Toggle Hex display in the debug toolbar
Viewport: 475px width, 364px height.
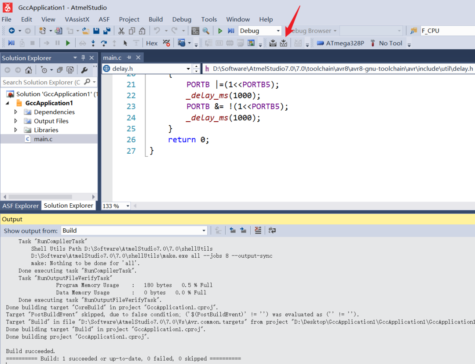(x=152, y=43)
